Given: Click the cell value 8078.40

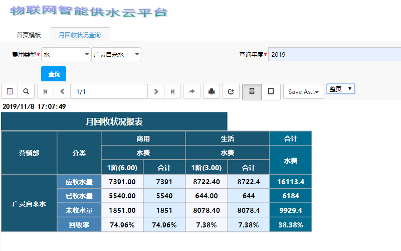Looking at the screenshot, I should click(207, 210).
